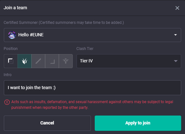This screenshot has width=185, height=134.
Task: Choose the Mid lane position icon
Action: [x=38, y=61]
